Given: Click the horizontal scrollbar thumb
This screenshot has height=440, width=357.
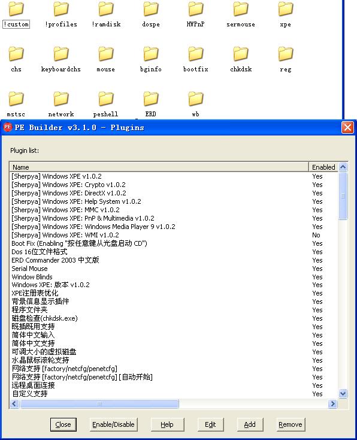Looking at the screenshot, I should tap(99, 404).
